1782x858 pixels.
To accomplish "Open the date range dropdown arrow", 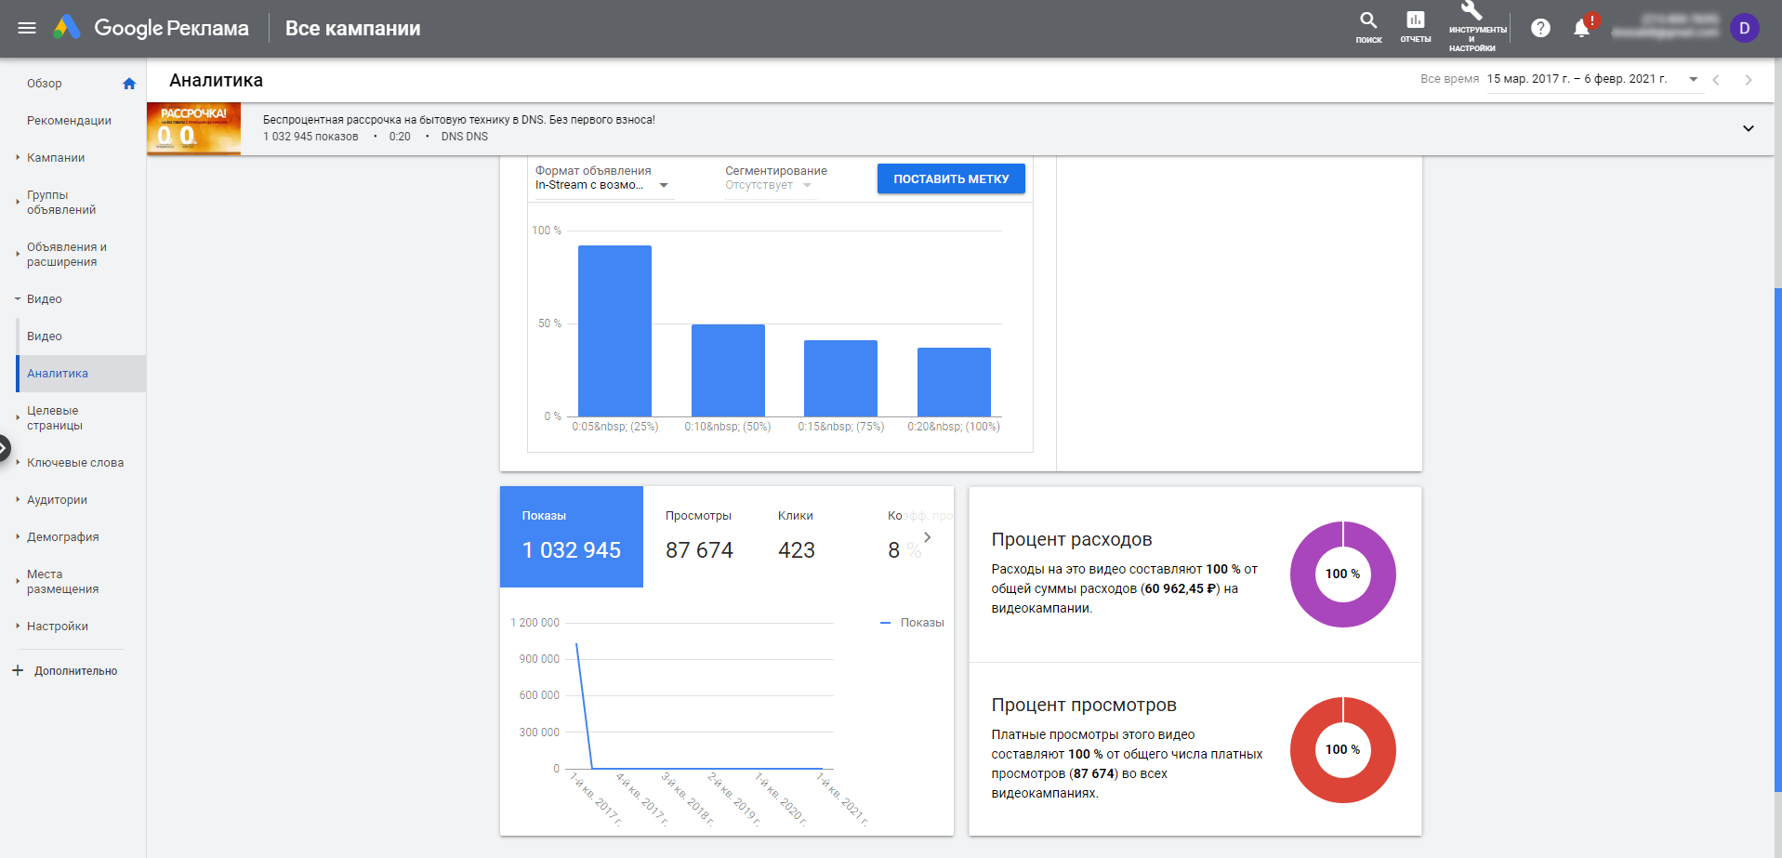I will 1693,79.
